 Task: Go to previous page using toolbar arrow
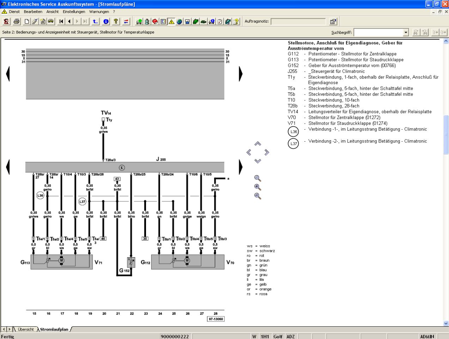coord(69,21)
